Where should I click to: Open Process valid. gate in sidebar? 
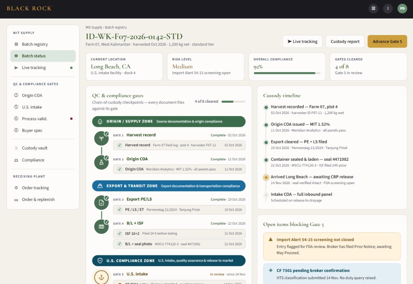click(43, 118)
